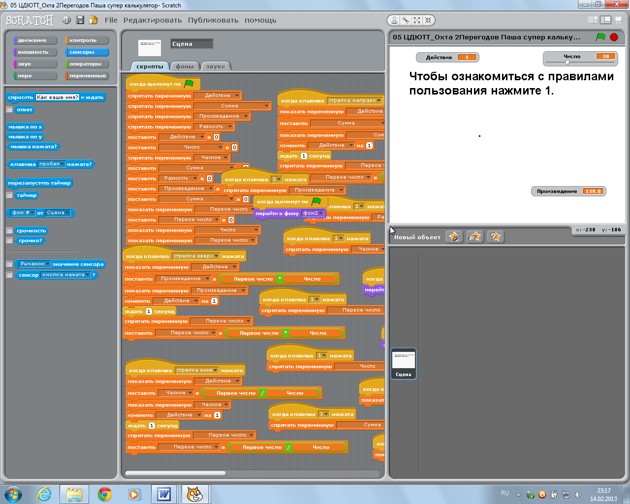This screenshot has height=504, width=630.
Task: Select the контроль block category
Action: pyautogui.click(x=87, y=40)
